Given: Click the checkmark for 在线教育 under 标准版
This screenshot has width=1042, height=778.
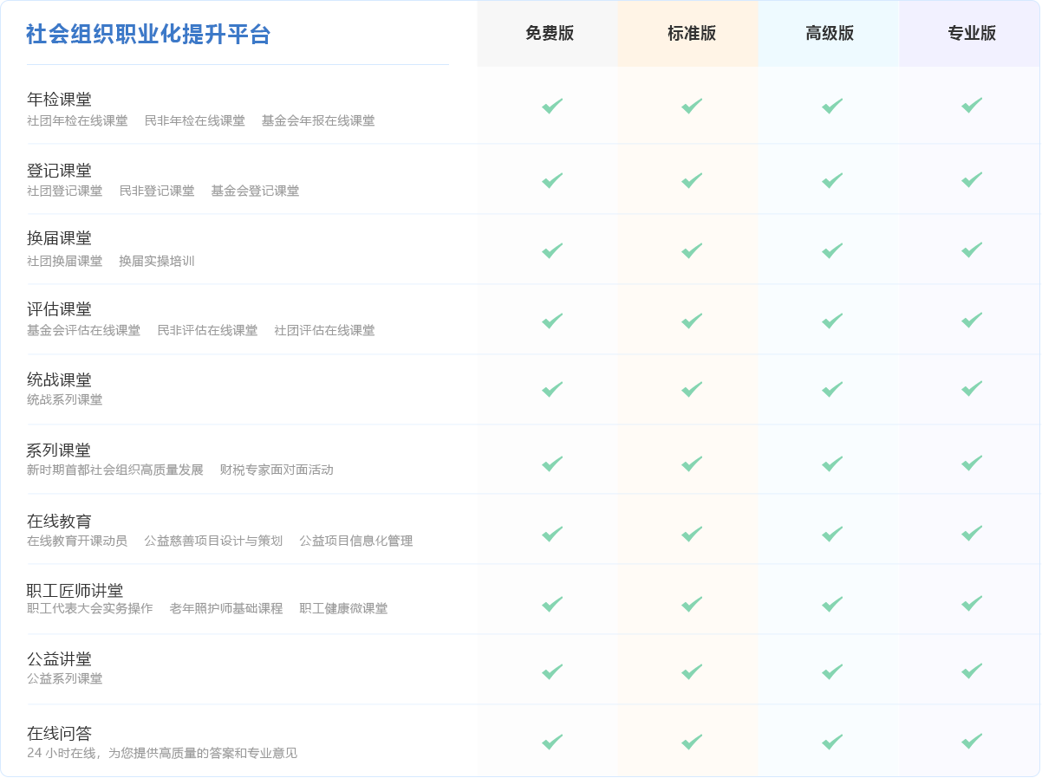Looking at the screenshot, I should pyautogui.click(x=690, y=534).
